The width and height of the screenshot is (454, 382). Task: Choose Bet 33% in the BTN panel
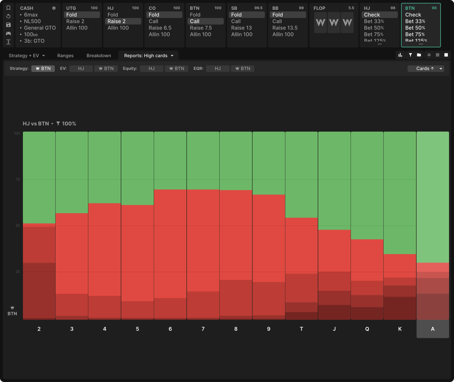[x=415, y=21]
